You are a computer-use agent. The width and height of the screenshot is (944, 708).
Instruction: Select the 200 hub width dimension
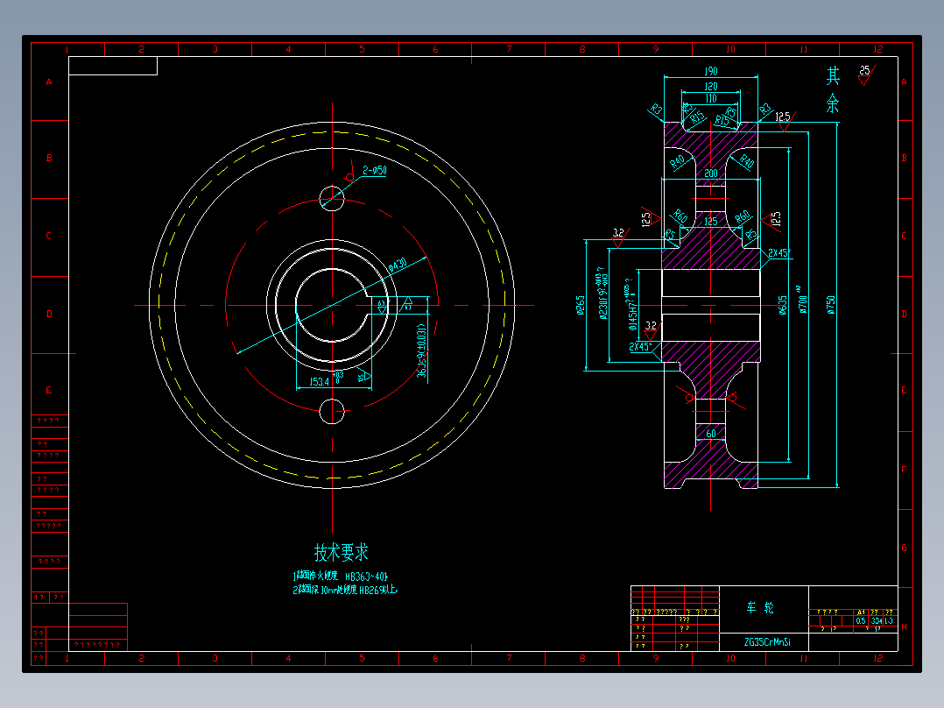point(711,173)
